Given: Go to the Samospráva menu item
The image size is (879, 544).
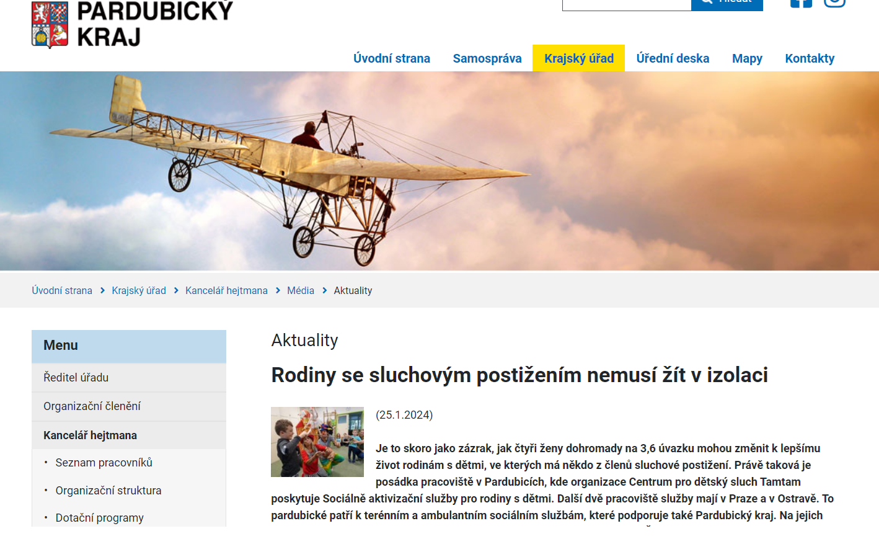Looking at the screenshot, I should tap(487, 58).
